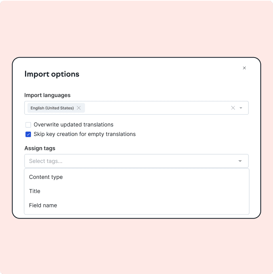Image resolution: width=273 pixels, height=274 pixels.
Task: Click the Assign tags field label
Action: tap(40, 148)
